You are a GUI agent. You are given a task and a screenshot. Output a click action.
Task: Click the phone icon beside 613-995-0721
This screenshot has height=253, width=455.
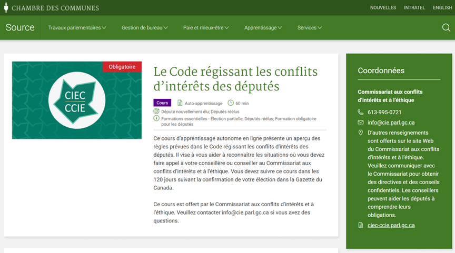point(361,112)
